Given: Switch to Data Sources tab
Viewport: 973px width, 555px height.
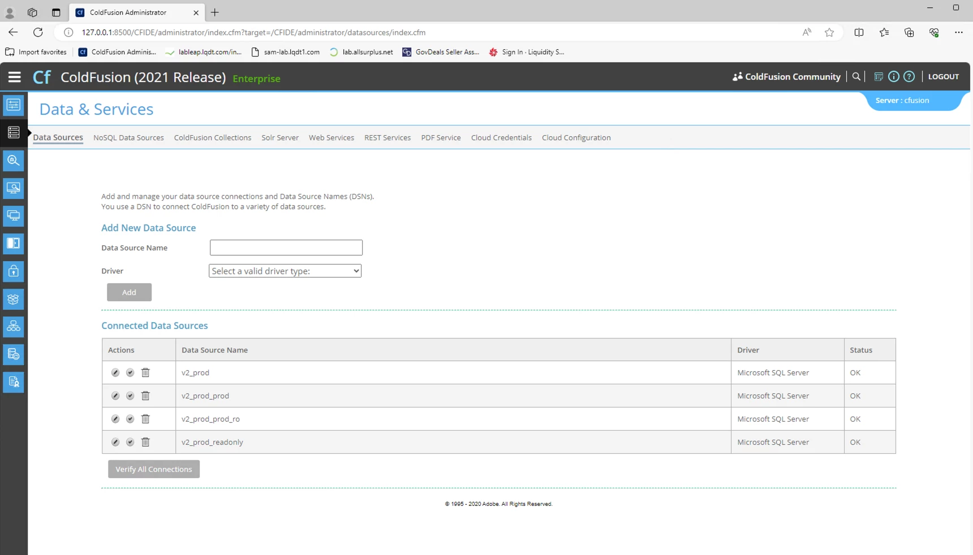Looking at the screenshot, I should [58, 137].
